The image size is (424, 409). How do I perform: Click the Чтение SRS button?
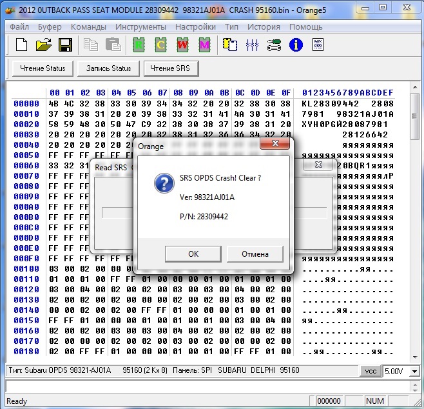tap(171, 68)
